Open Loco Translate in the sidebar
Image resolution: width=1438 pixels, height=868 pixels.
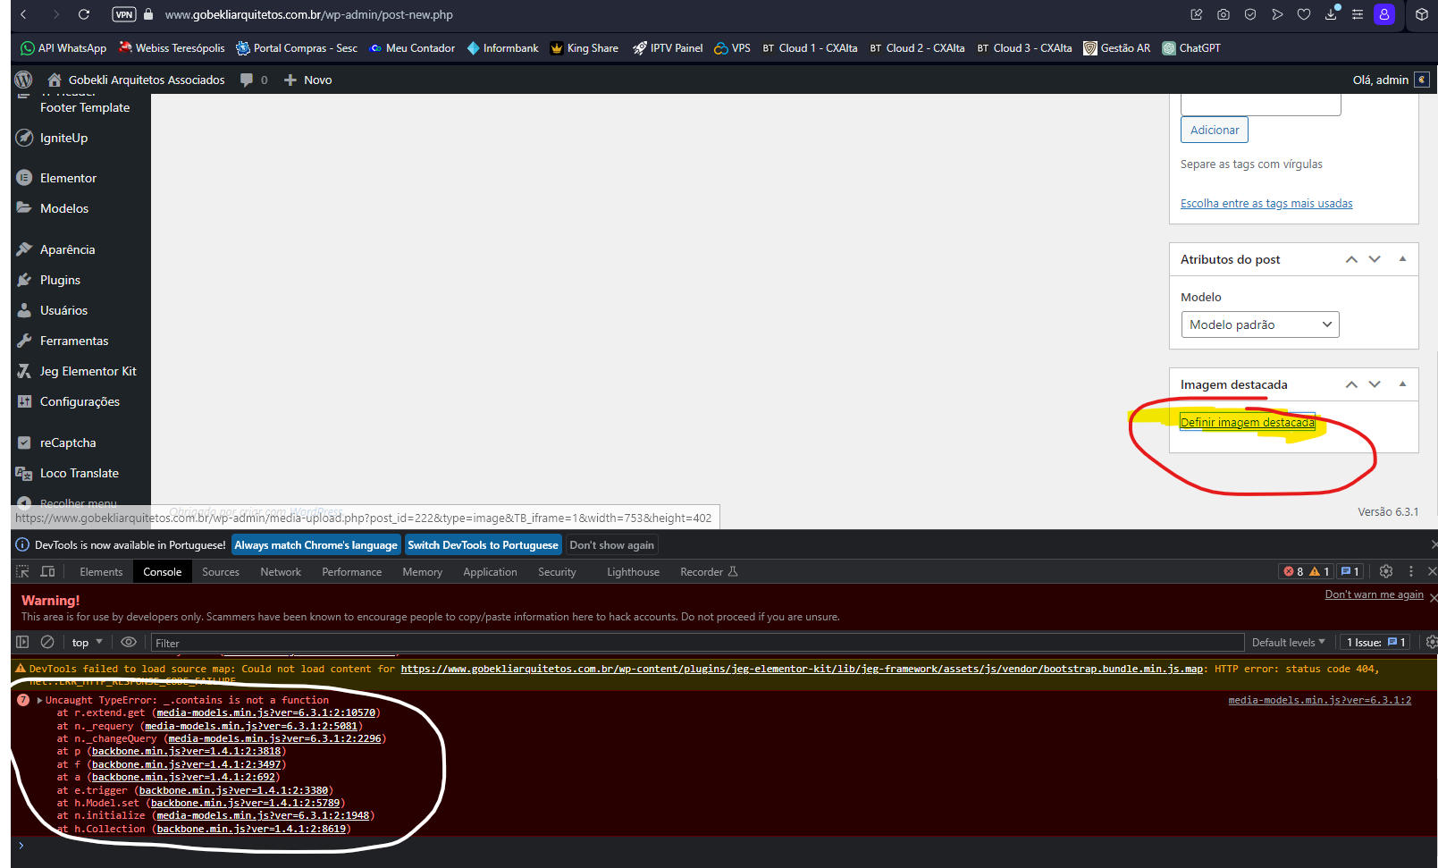[79, 472]
